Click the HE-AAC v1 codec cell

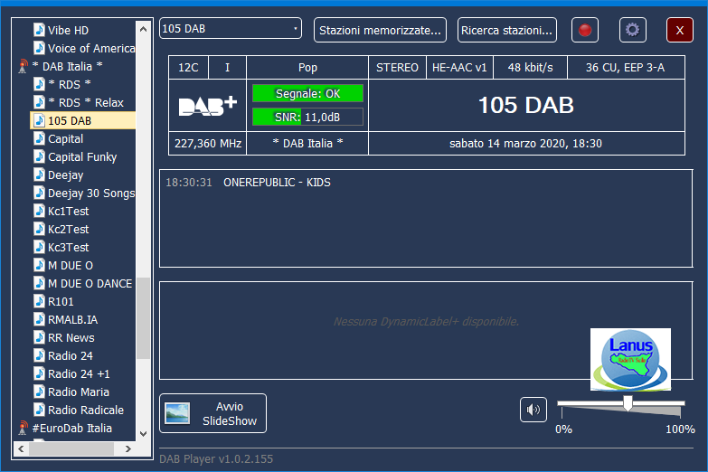tap(459, 68)
